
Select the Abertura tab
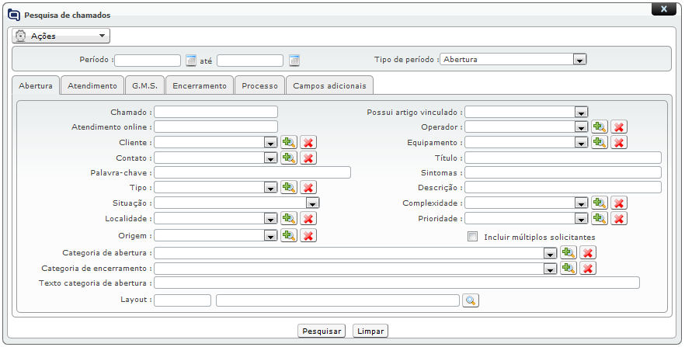(36, 85)
